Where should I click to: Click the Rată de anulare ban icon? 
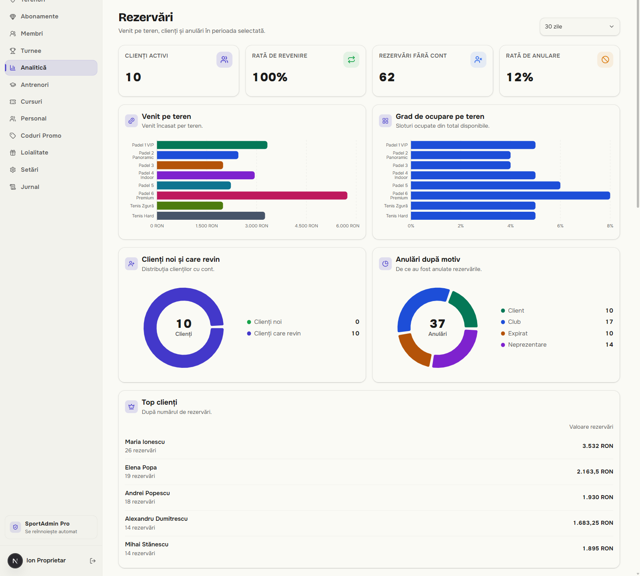(605, 60)
